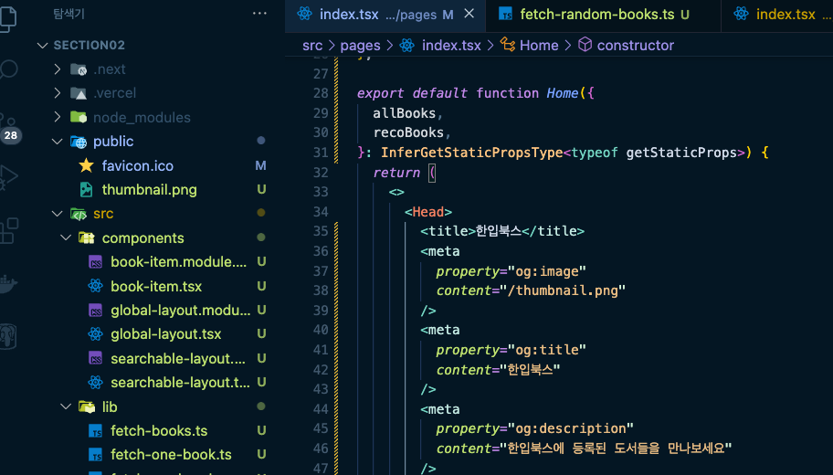
Task: Select index.tsx in the breadcrumb
Action: (x=451, y=45)
